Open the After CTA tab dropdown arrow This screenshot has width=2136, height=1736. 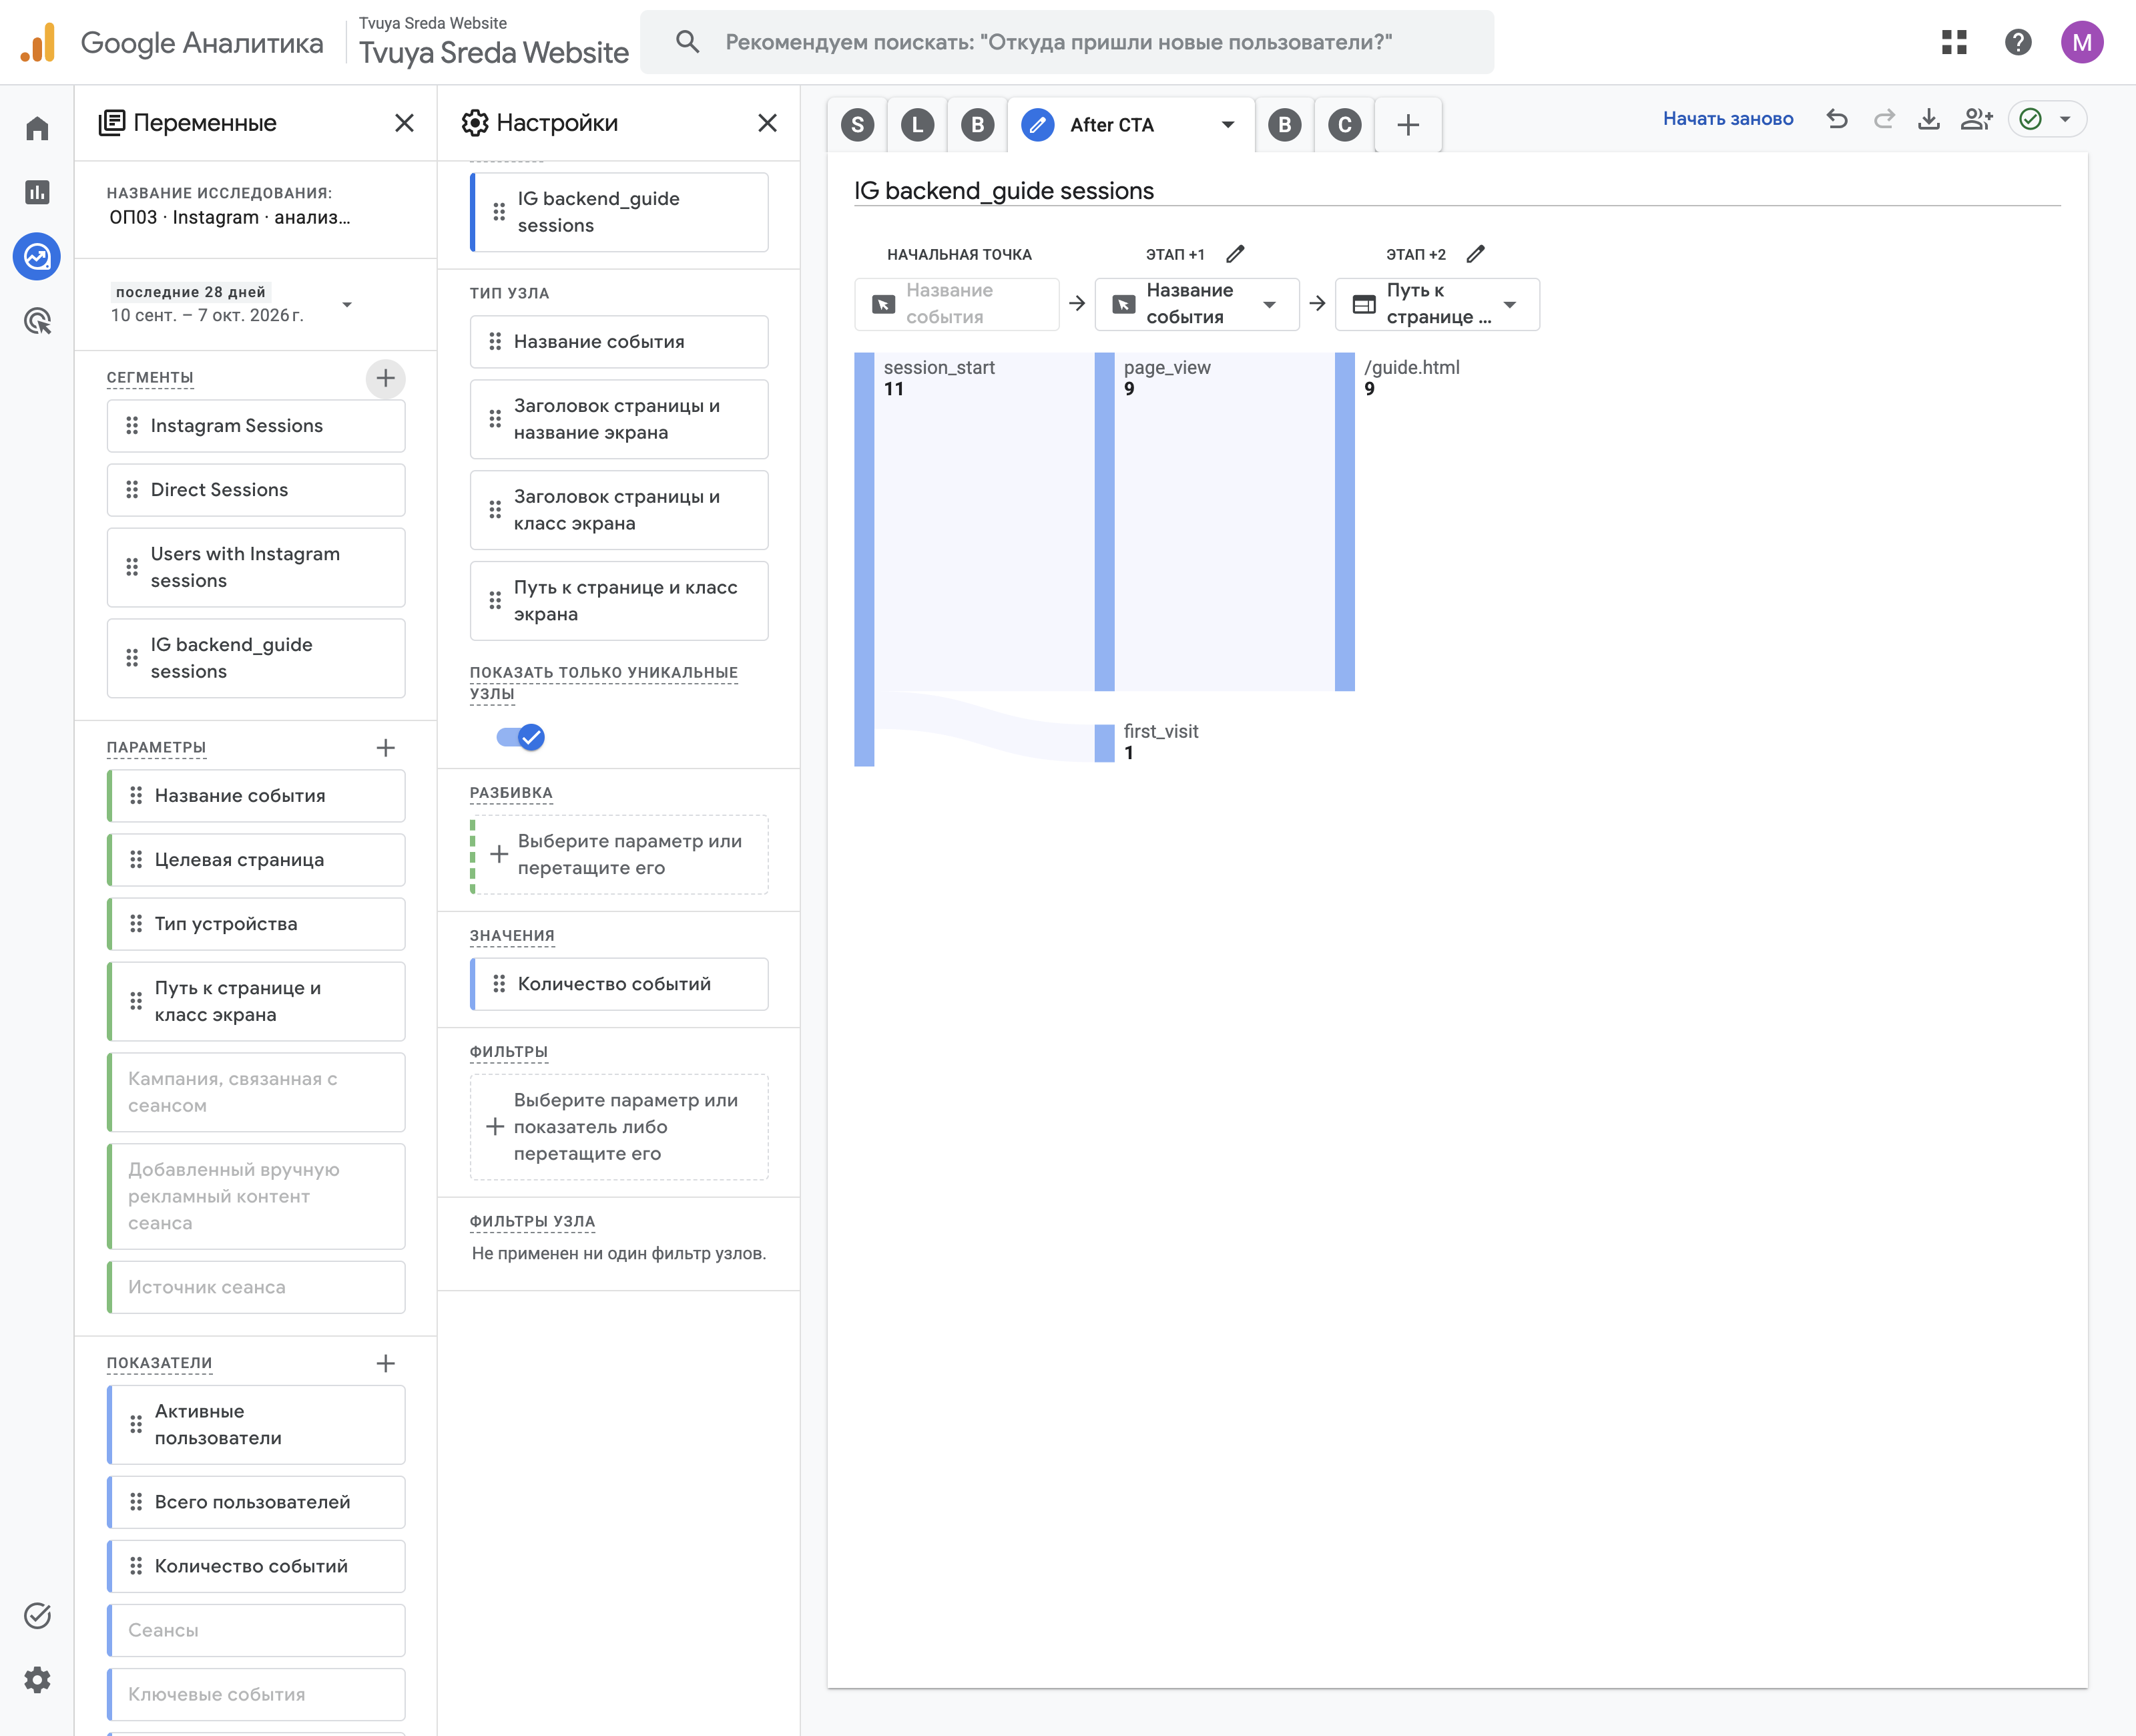point(1228,125)
